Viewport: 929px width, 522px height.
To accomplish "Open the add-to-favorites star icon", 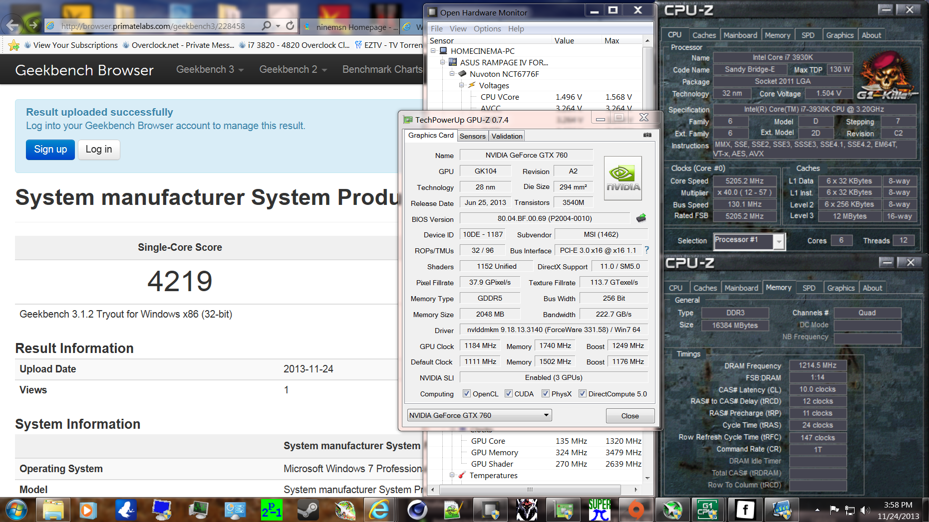I will (x=14, y=45).
